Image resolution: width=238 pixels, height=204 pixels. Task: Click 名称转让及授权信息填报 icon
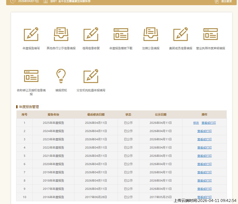(31, 76)
